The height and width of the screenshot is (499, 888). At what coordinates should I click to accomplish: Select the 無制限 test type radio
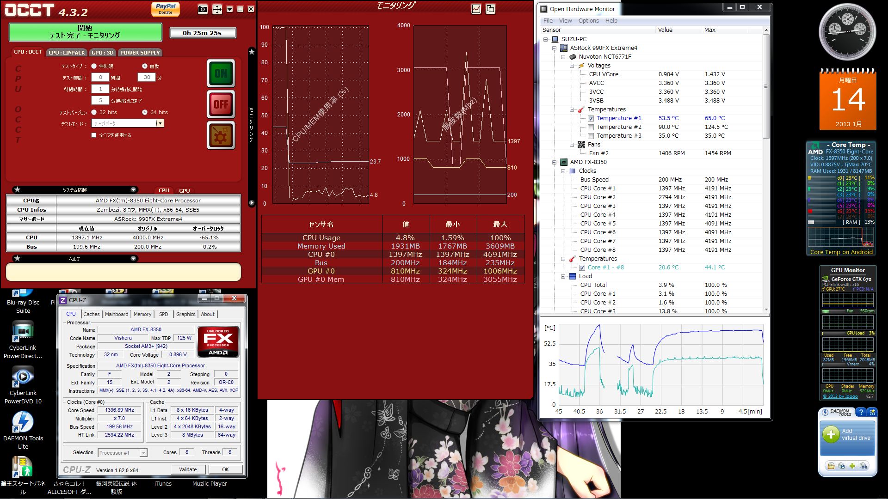click(94, 66)
